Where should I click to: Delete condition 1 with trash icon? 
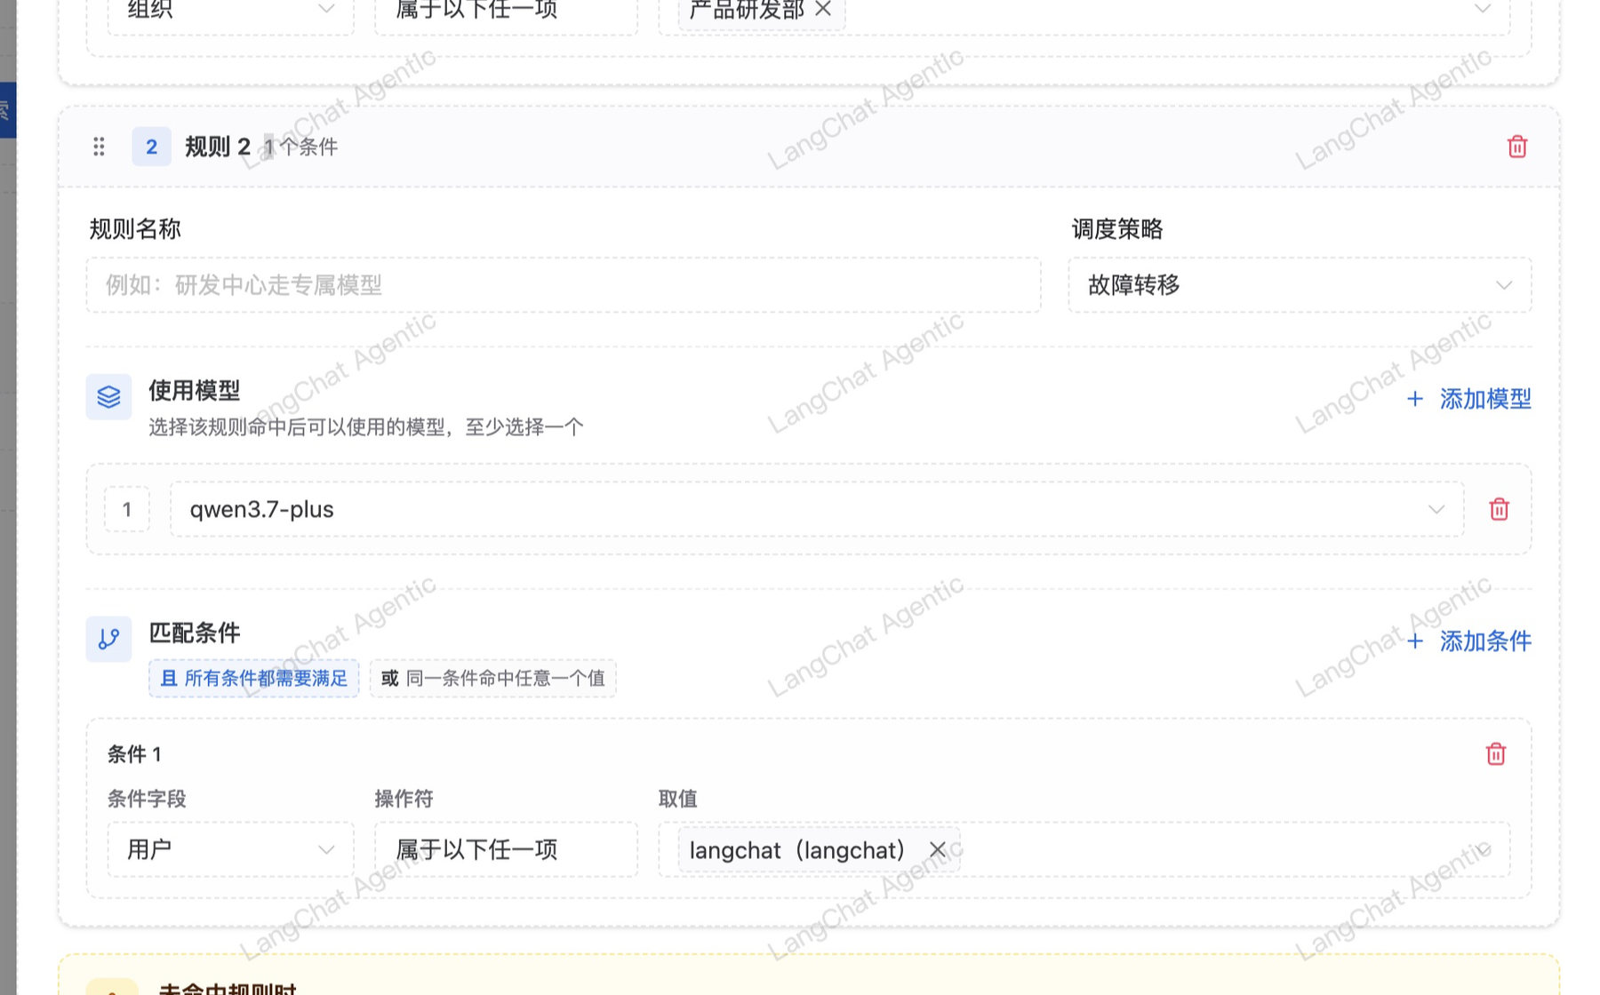(1495, 753)
